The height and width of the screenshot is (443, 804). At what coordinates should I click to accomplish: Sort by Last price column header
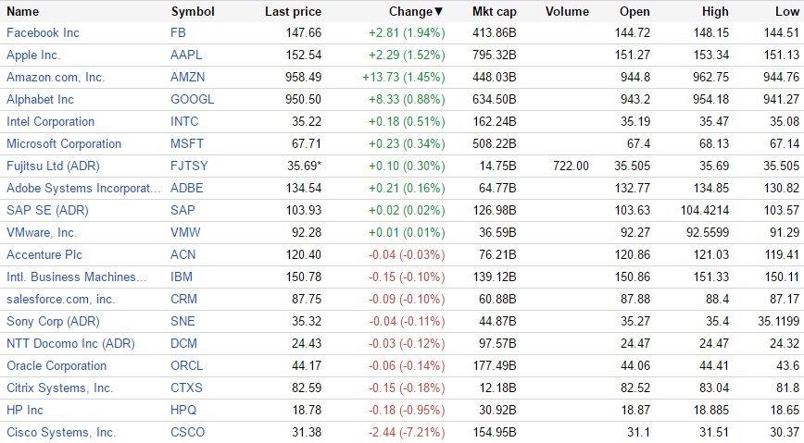coord(293,12)
